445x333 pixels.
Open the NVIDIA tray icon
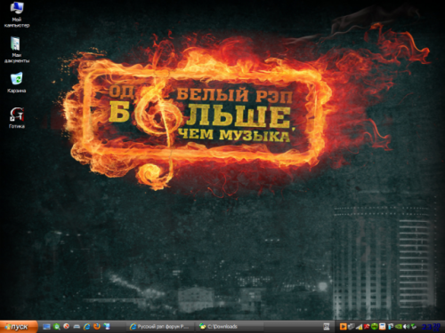click(399, 327)
